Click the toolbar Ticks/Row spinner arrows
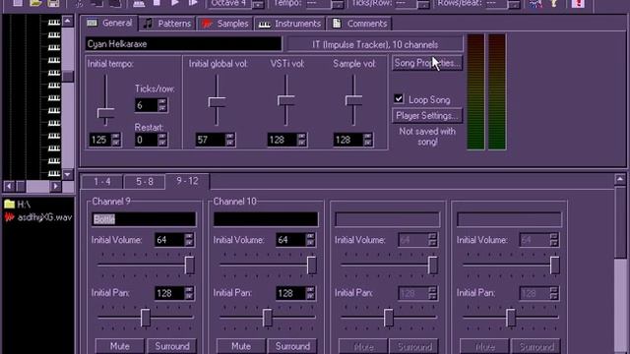The height and width of the screenshot is (354, 630). click(423, 4)
